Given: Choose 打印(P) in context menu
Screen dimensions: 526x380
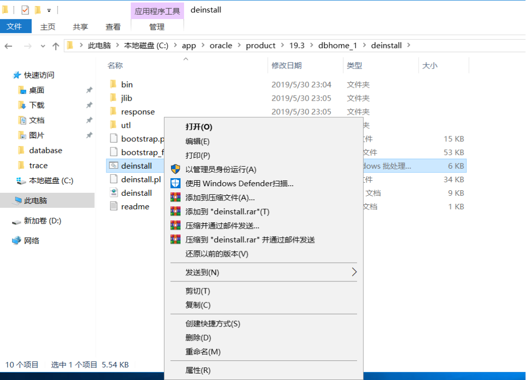Looking at the screenshot, I should [x=264, y=155].
